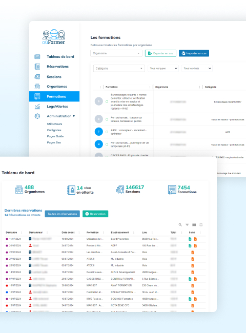Open the Tous les types dropdown
This screenshot has width=246, height=333.
pos(163,68)
